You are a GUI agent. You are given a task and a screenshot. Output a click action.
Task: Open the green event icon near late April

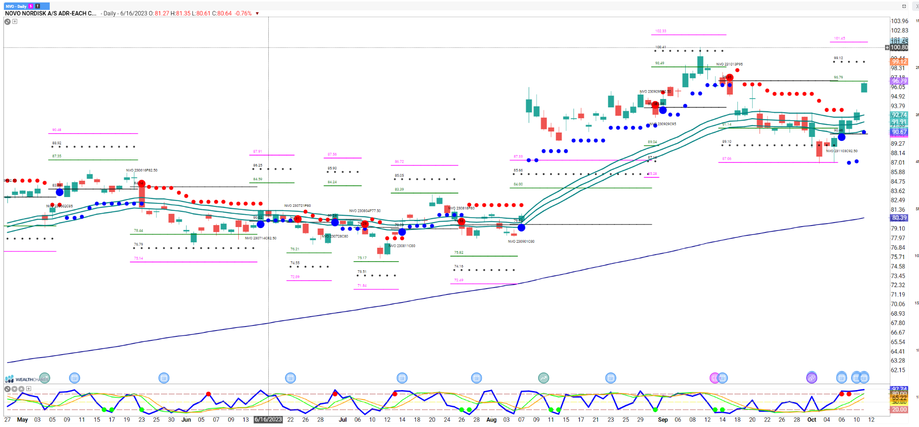point(45,378)
